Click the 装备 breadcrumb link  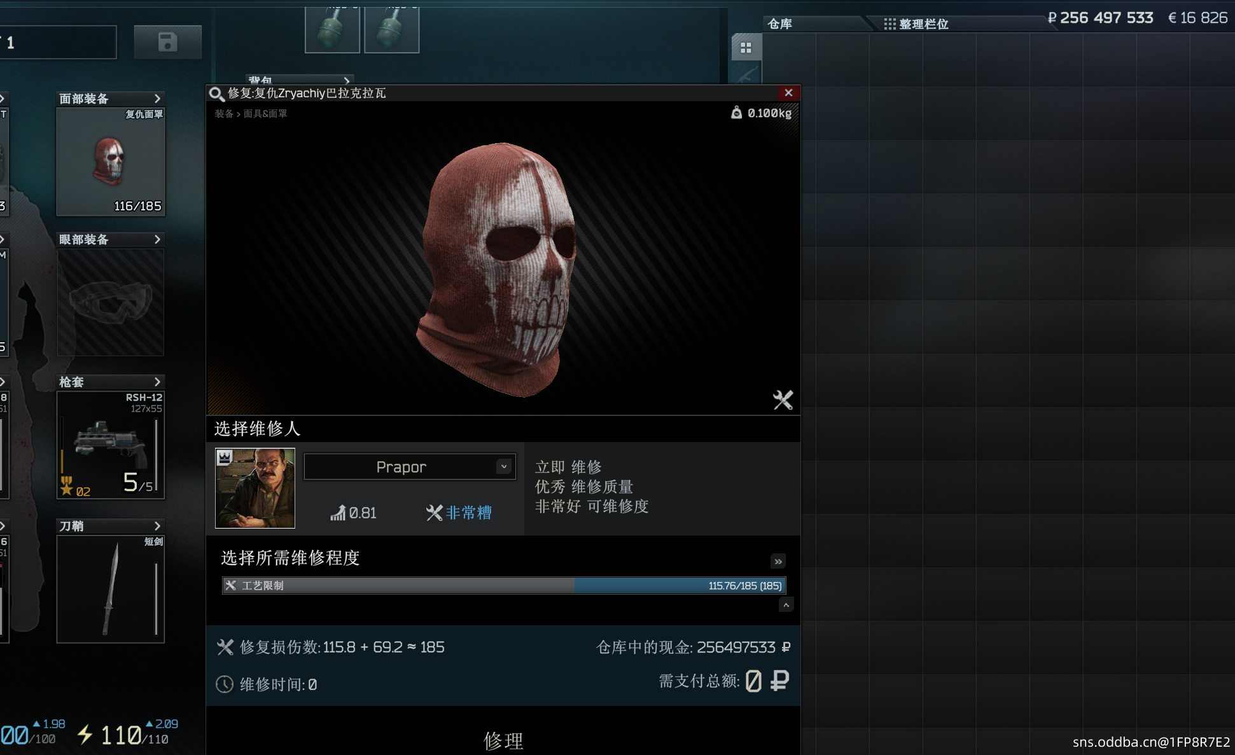click(224, 113)
